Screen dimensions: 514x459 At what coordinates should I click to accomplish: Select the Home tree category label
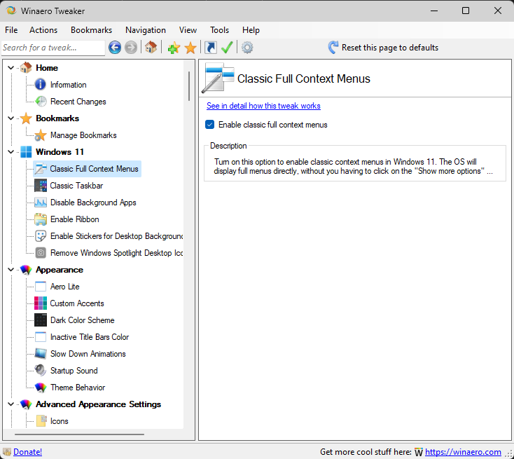coord(47,68)
